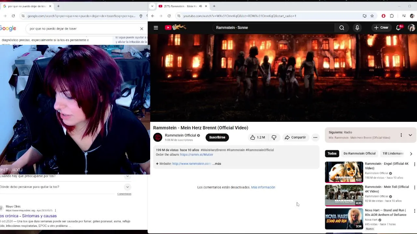Click the Google window address bar URL
Viewport: 417px width, 234px height.
pos(81,16)
